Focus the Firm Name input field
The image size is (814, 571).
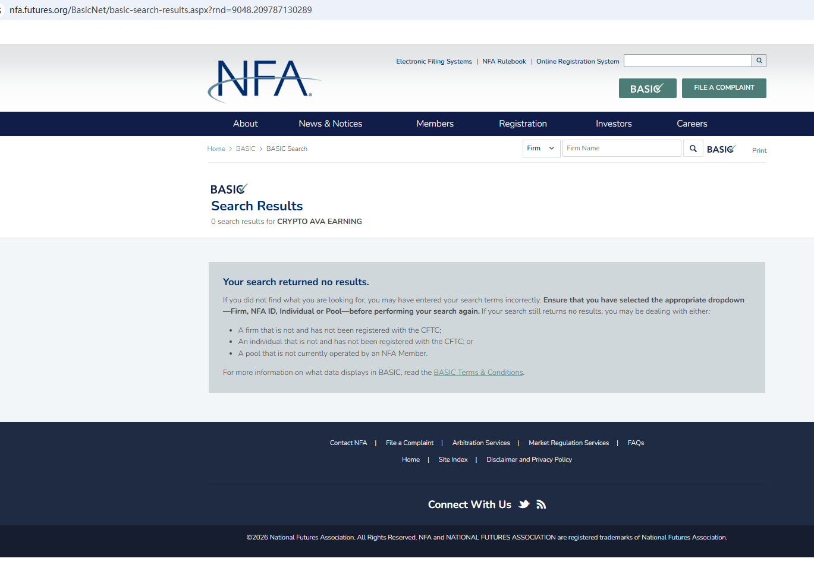pyautogui.click(x=622, y=149)
